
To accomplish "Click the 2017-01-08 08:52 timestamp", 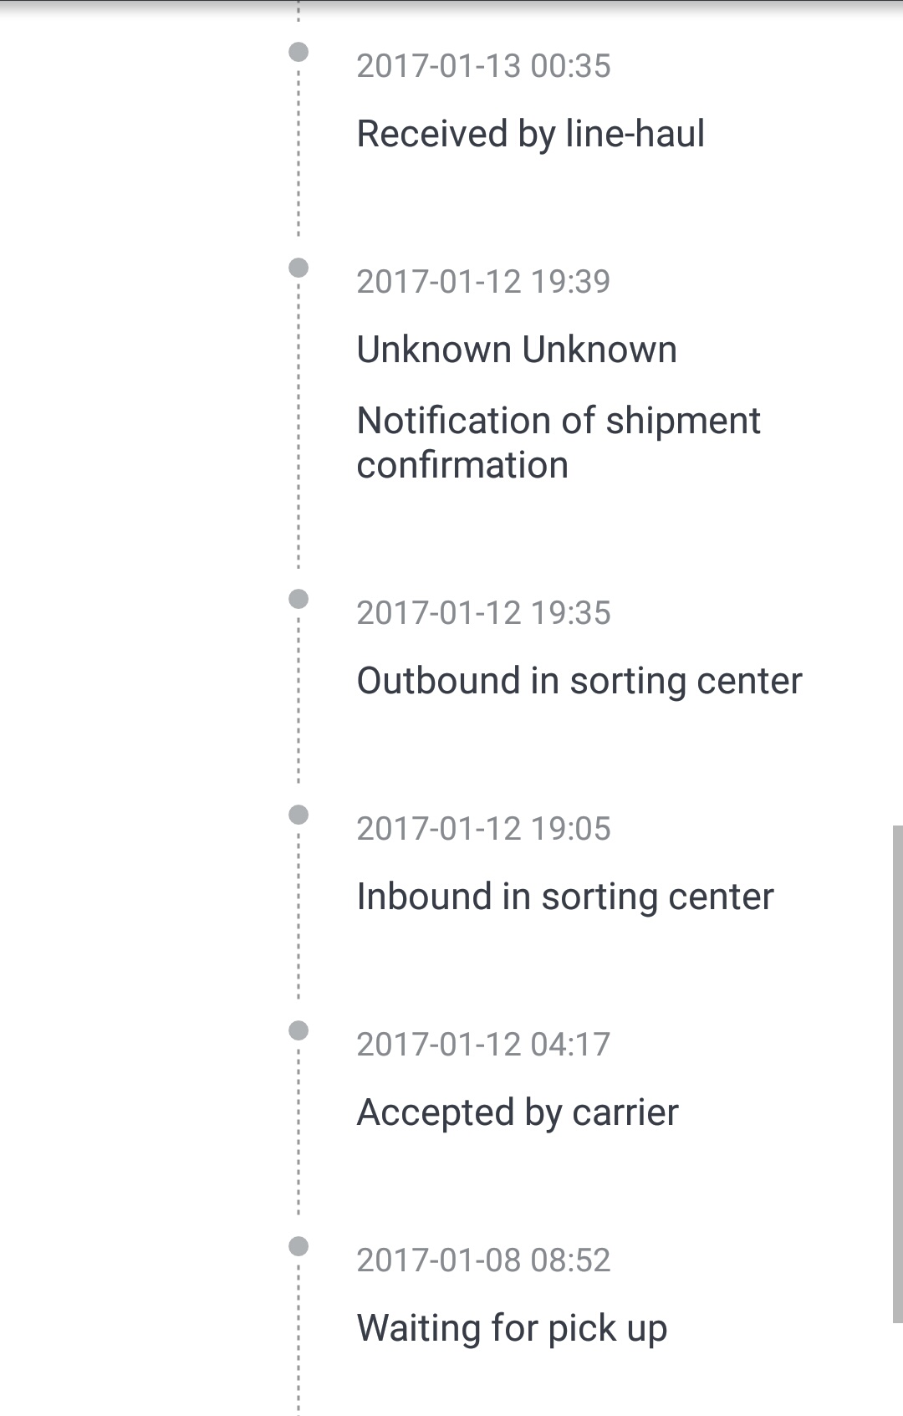I will tap(483, 1260).
